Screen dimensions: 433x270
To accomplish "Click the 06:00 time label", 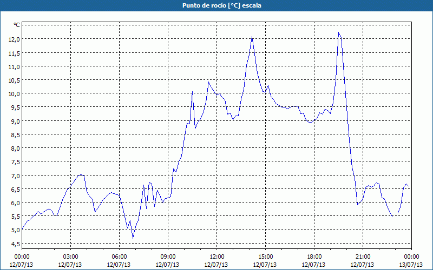I will 119,257.
